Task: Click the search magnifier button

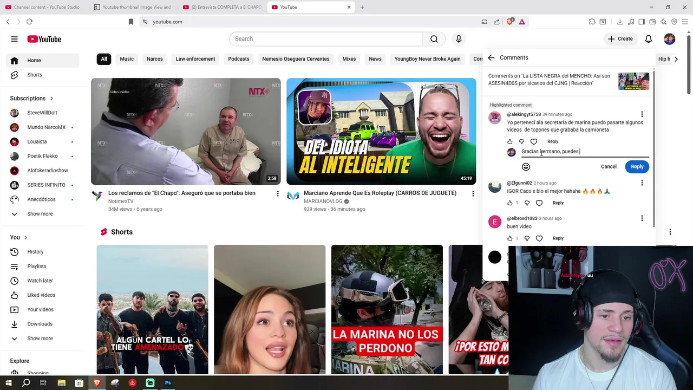Action: pos(434,39)
